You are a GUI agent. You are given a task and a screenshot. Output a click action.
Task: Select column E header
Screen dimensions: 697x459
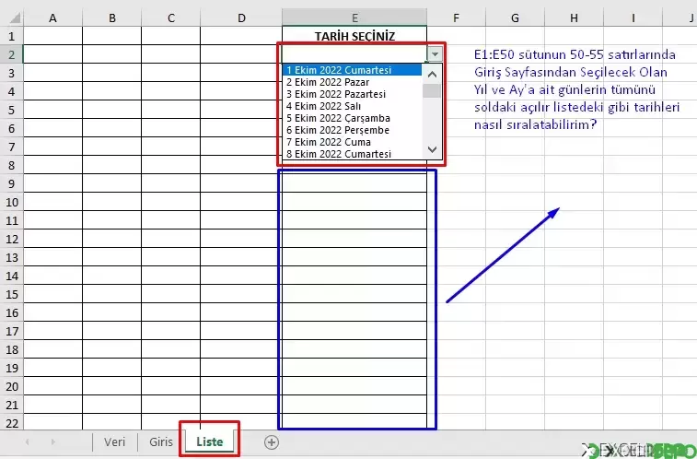click(354, 18)
